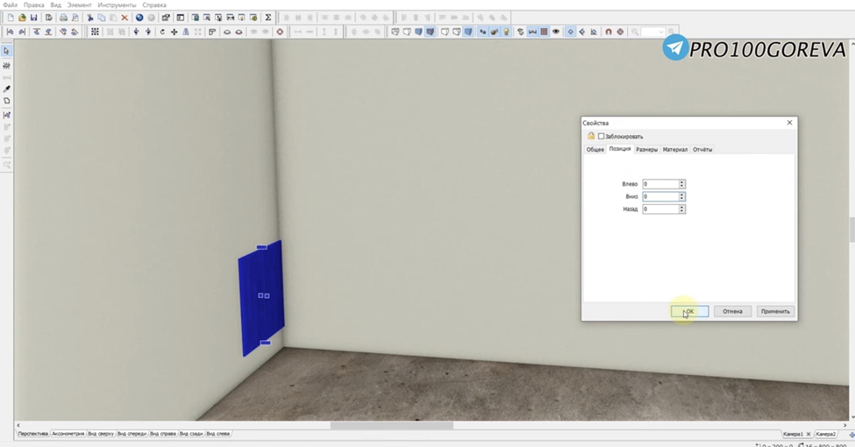Image resolution: width=855 pixels, height=447 pixels.
Task: Select the blue panel in the 3D room
Action: click(x=261, y=299)
